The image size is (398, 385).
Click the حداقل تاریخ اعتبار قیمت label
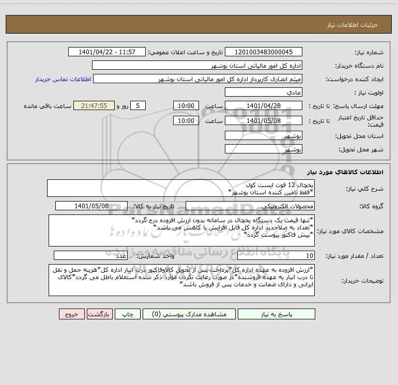pyautogui.click(x=361, y=121)
